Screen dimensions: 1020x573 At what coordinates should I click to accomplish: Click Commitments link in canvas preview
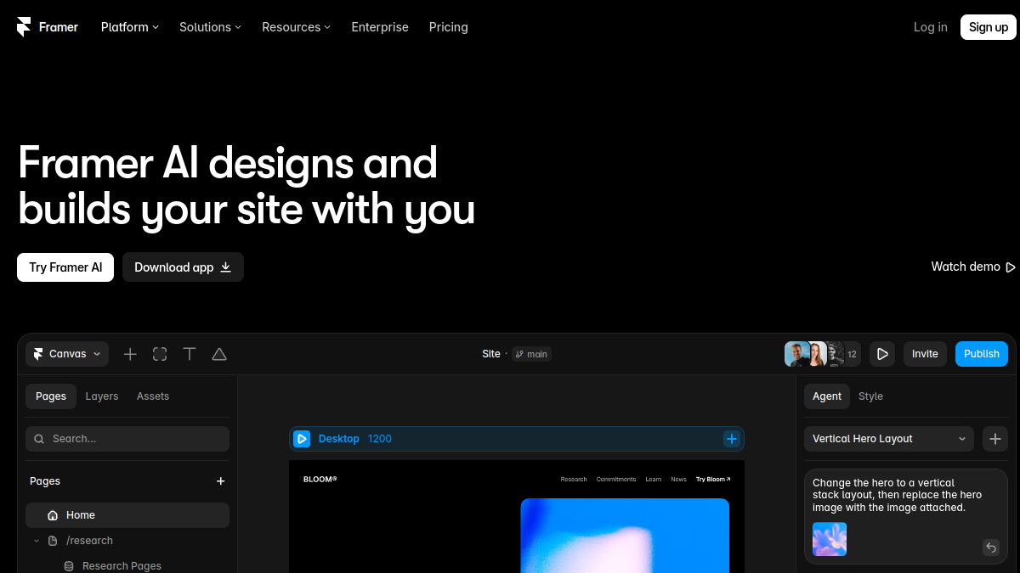pyautogui.click(x=616, y=480)
